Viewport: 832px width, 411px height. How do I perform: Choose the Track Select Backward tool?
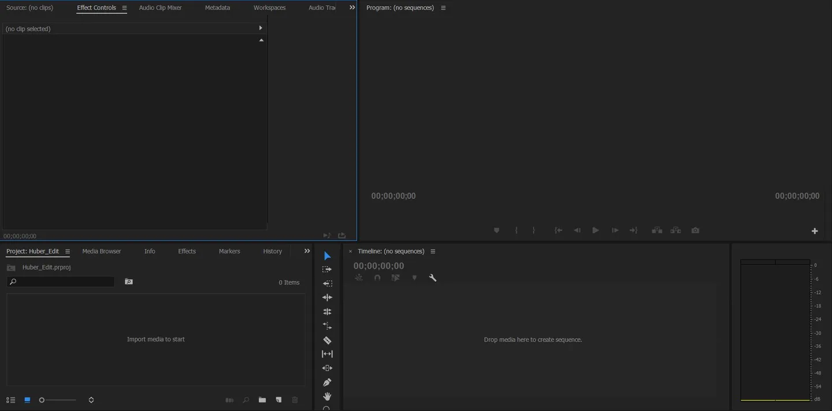click(327, 283)
